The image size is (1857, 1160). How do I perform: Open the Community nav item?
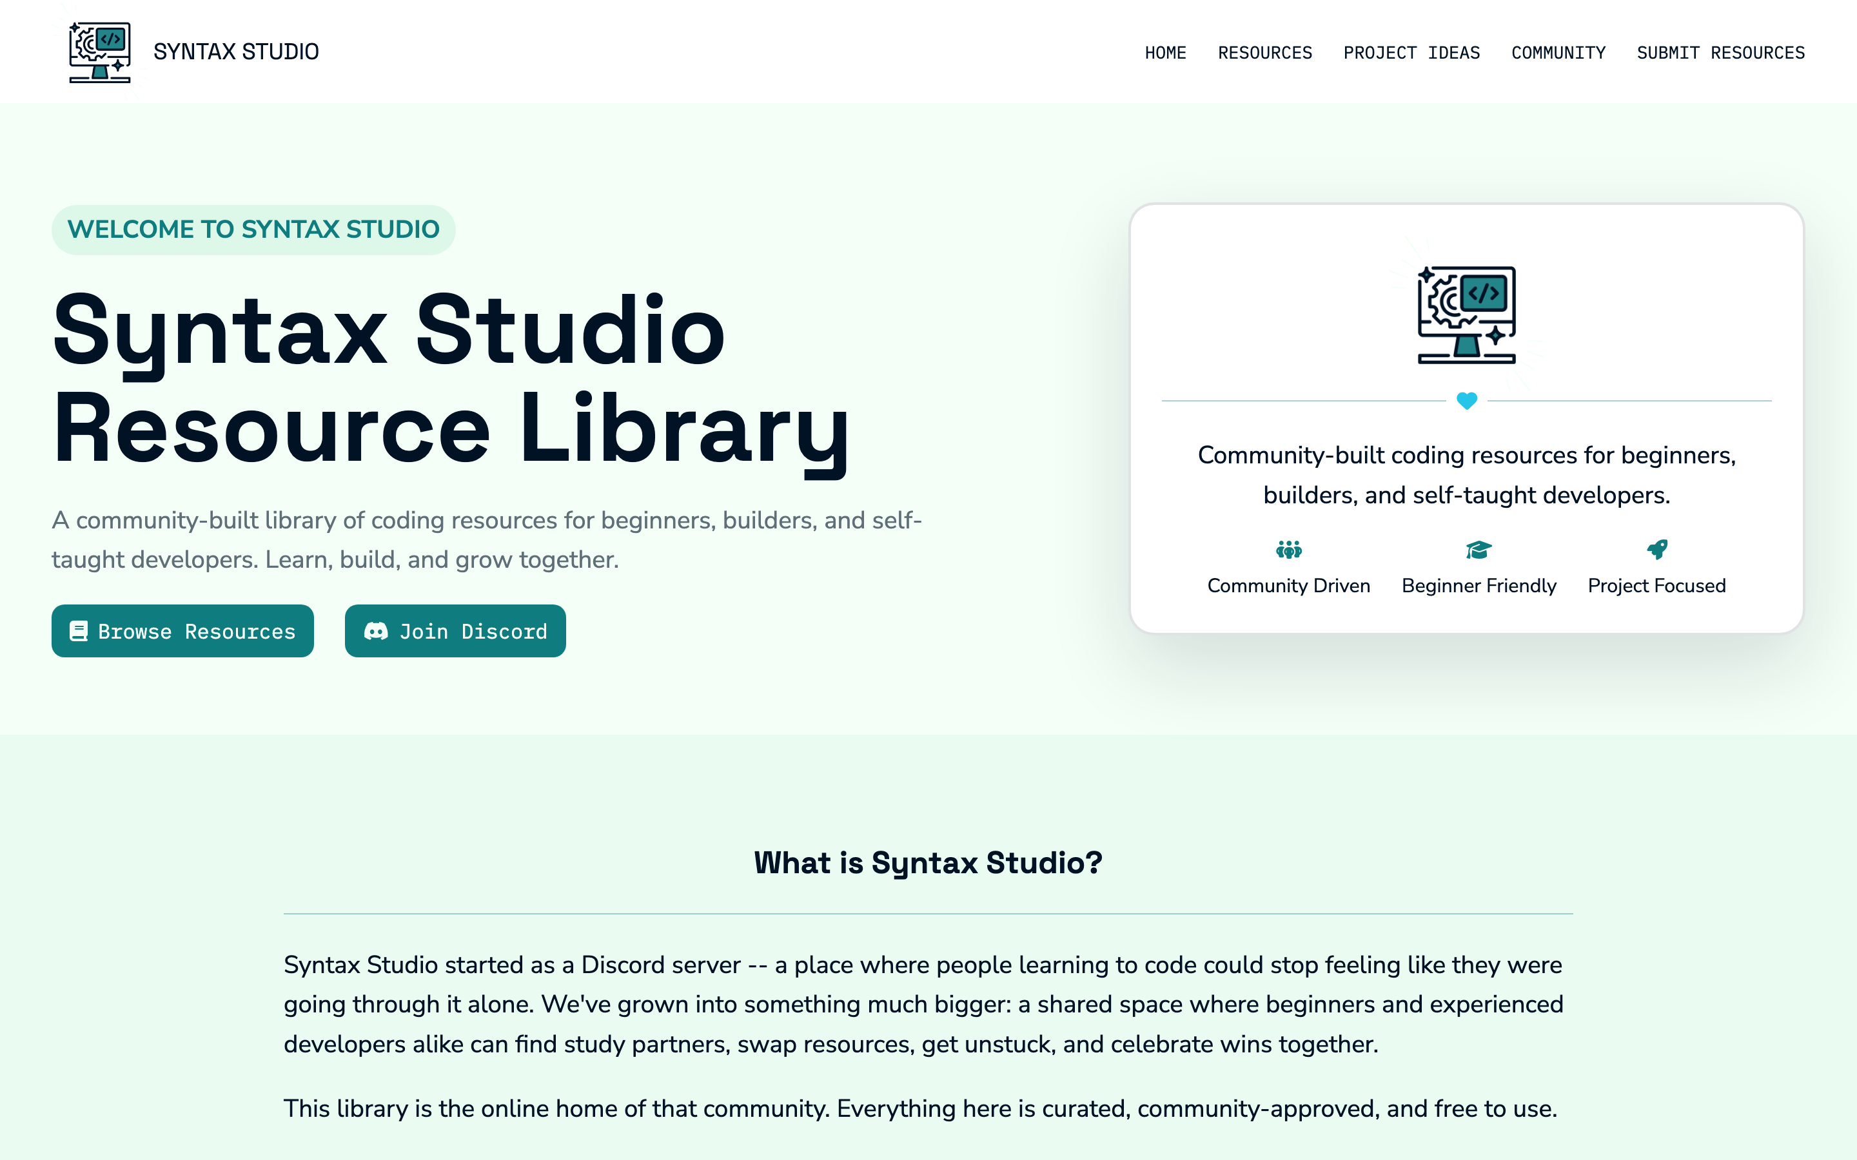[1558, 53]
